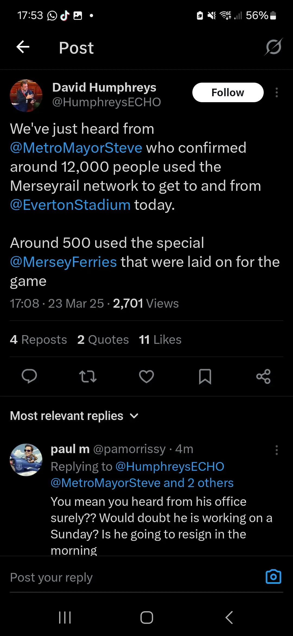
Task: Open more options on paul m's reply
Action: tap(277, 450)
